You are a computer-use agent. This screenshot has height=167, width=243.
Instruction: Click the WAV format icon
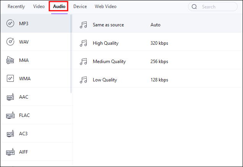tap(10, 42)
